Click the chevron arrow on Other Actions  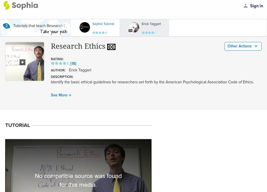coord(256,46)
